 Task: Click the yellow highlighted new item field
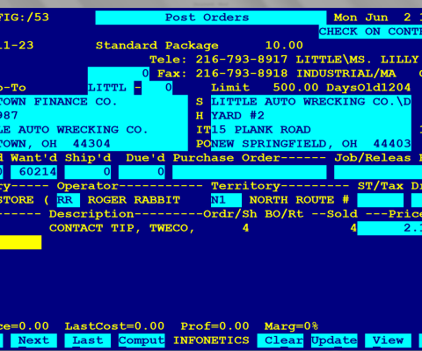(x=20, y=242)
